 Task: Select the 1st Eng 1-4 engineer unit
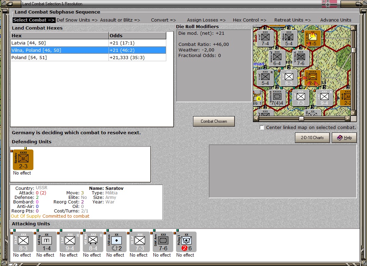click(47, 242)
